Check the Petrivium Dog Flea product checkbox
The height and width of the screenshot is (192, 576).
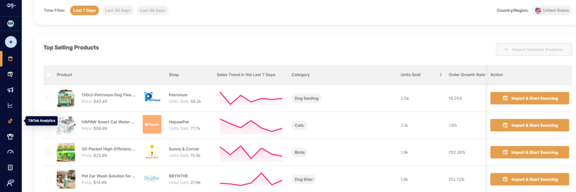click(x=48, y=98)
